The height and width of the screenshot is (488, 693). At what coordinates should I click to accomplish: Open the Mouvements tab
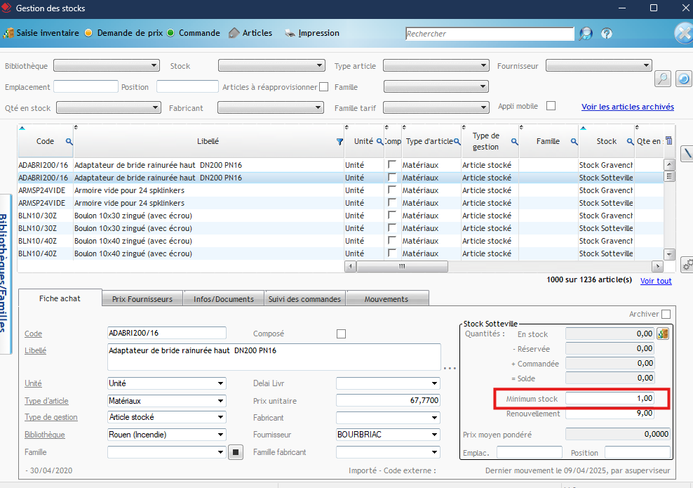tap(386, 299)
